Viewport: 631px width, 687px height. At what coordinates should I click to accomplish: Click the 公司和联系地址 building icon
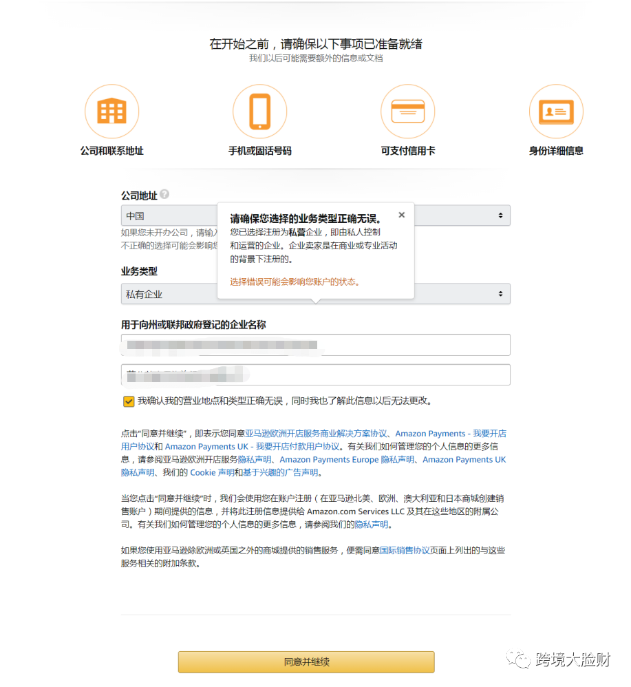tap(111, 111)
